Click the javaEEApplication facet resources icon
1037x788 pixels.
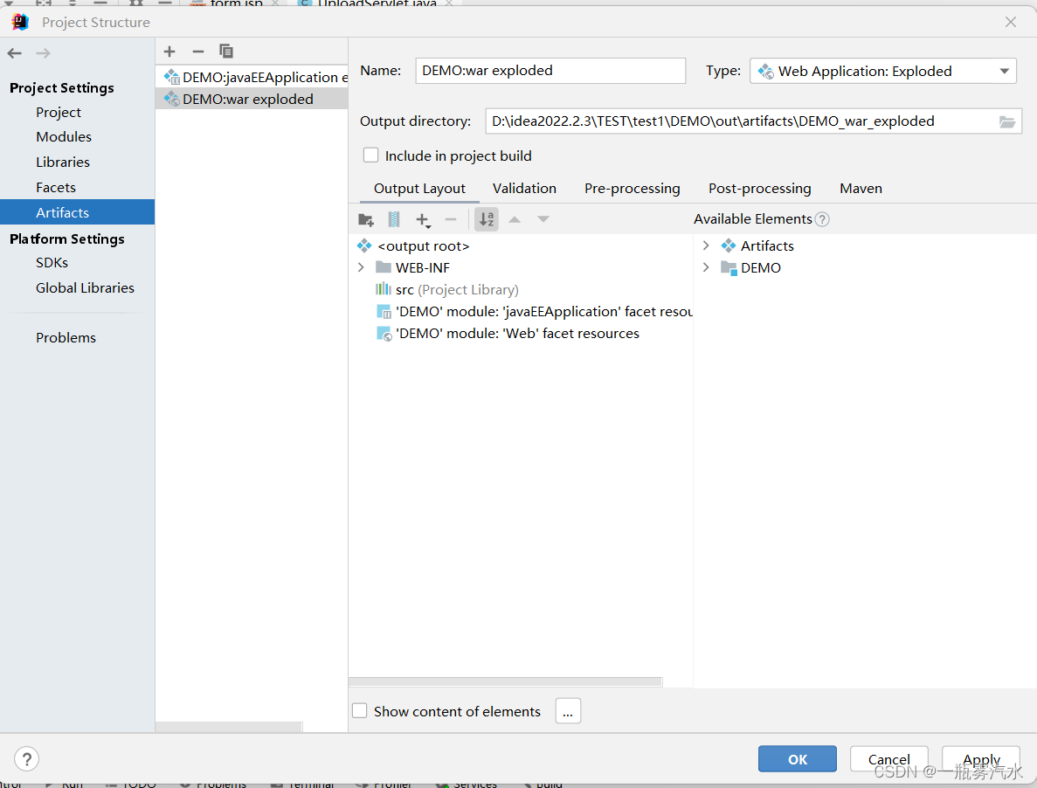[x=384, y=312]
